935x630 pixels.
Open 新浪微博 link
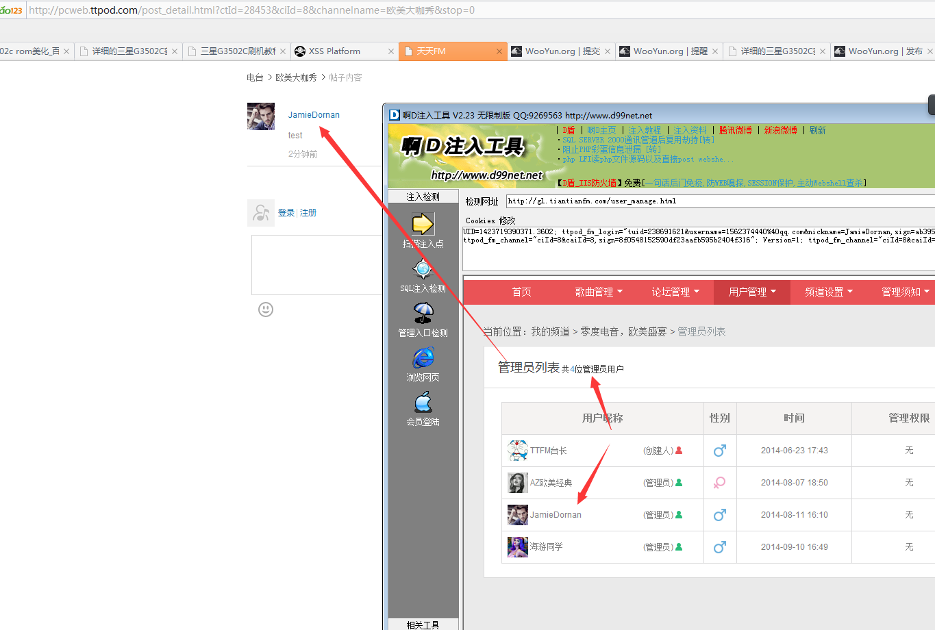point(781,130)
